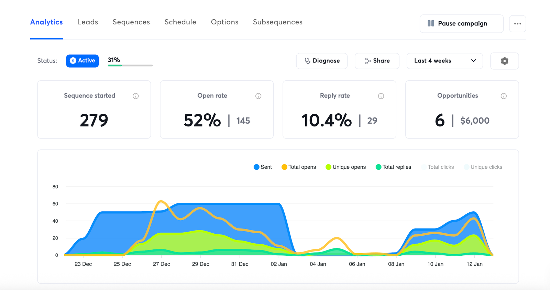Viewport: 550px width, 290px height.
Task: Click the Share button
Action: (377, 61)
